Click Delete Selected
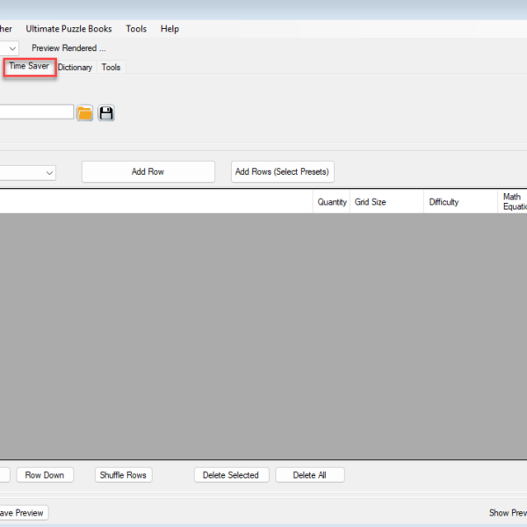This screenshot has height=527, width=527. pos(231,475)
